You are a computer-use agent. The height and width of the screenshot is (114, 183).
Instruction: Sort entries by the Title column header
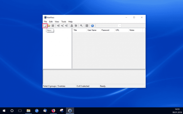(x=79, y=30)
